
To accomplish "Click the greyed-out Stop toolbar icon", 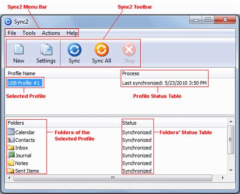I will [x=129, y=50].
